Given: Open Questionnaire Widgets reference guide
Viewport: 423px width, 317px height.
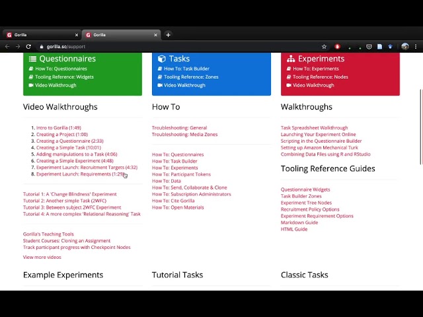Looking at the screenshot, I should coord(305,190).
